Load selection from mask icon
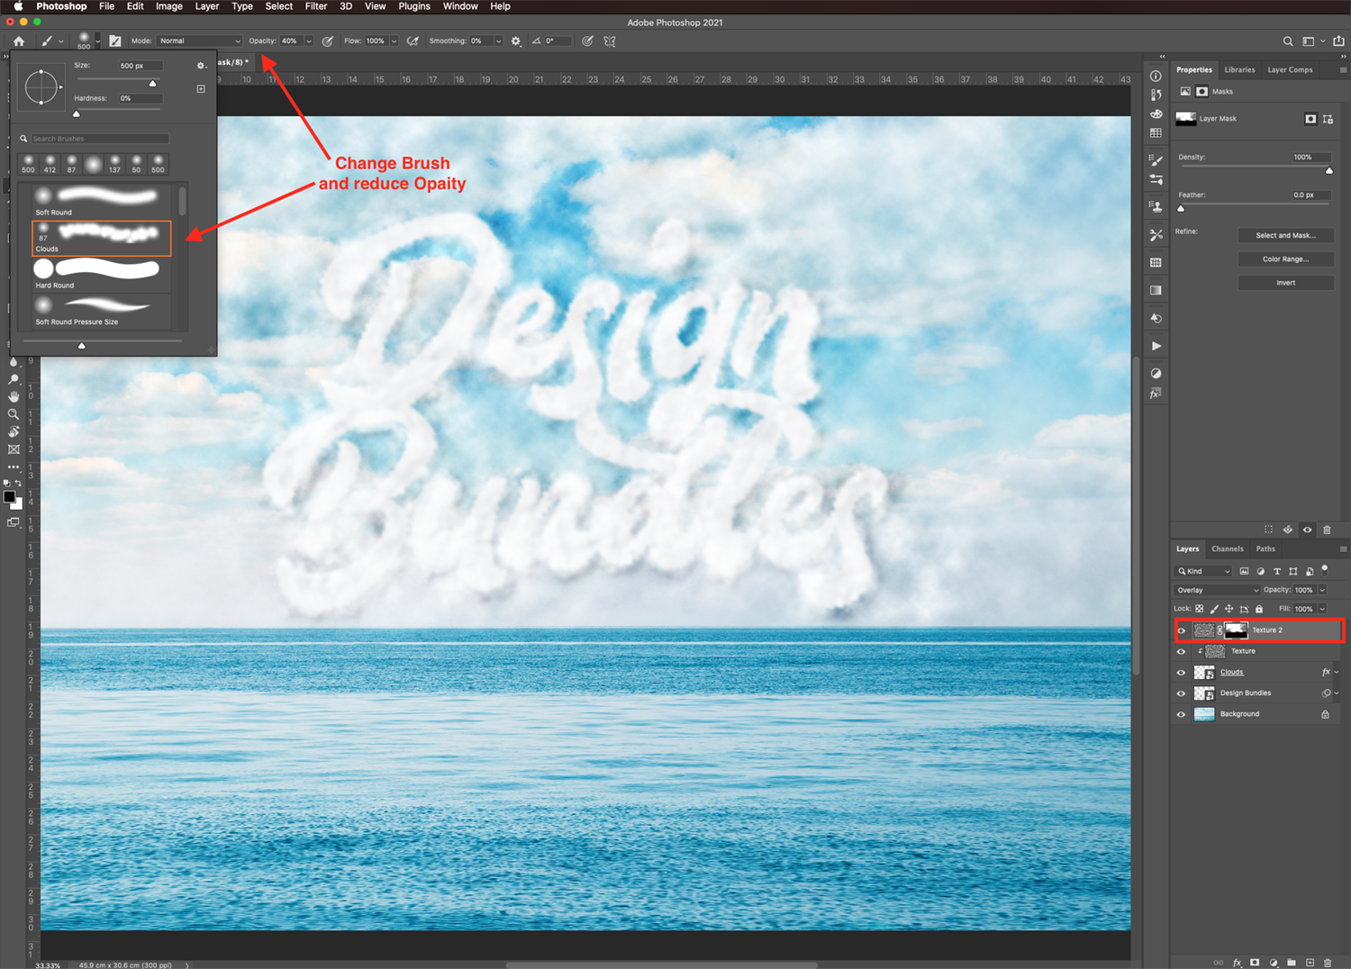1351x969 pixels. coord(1268,530)
